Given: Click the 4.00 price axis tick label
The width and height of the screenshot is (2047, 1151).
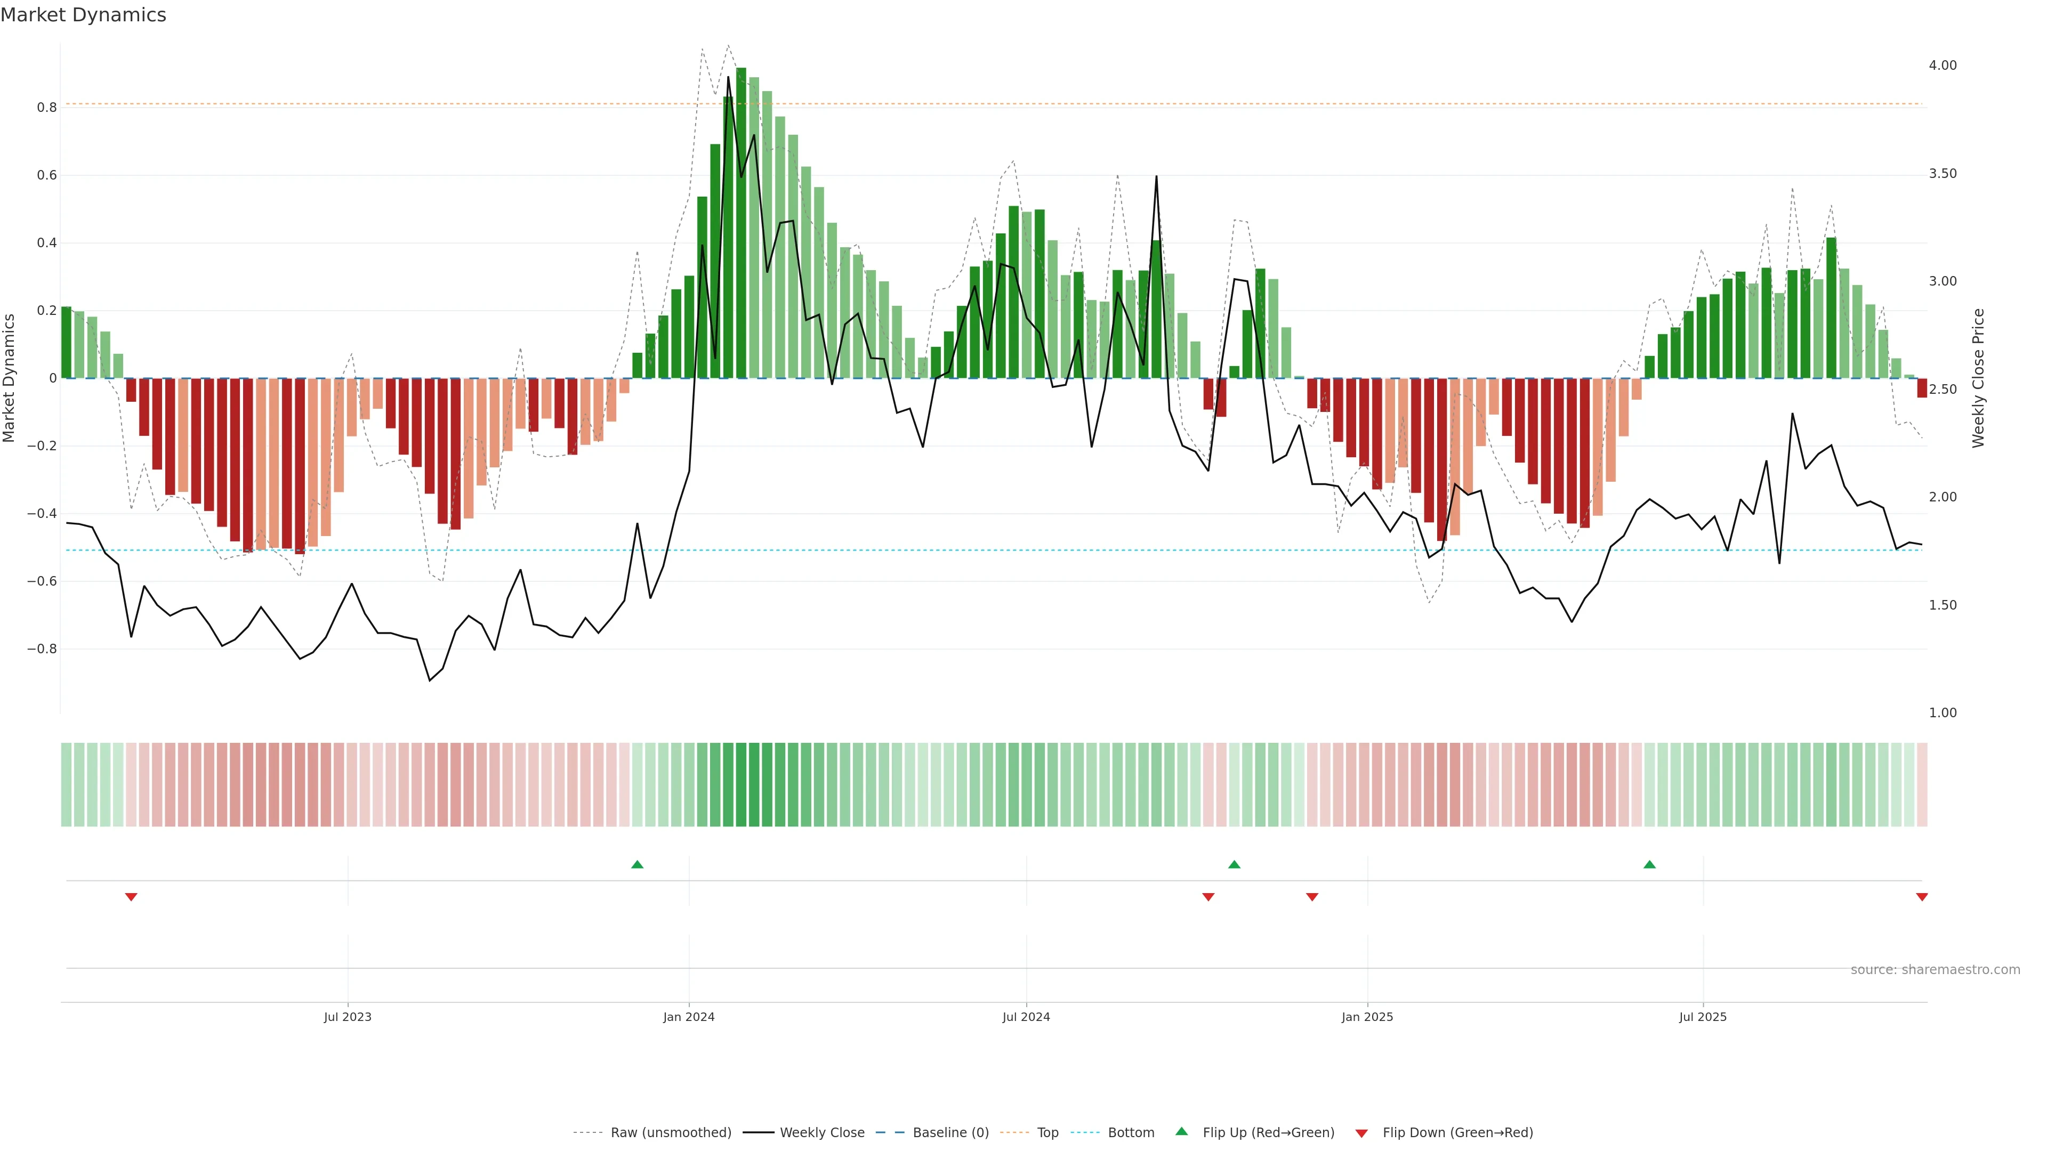Looking at the screenshot, I should [1942, 65].
